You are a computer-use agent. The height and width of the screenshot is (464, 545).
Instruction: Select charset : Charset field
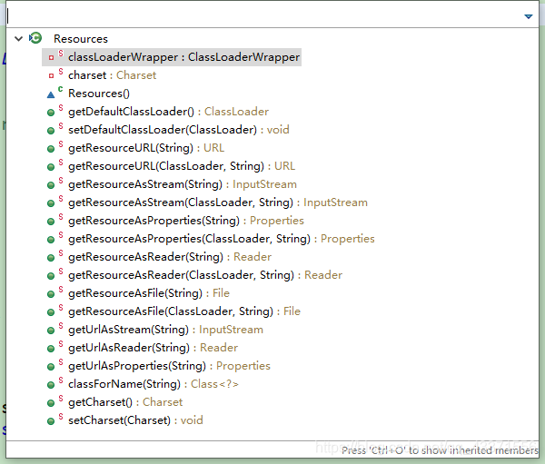click(113, 75)
